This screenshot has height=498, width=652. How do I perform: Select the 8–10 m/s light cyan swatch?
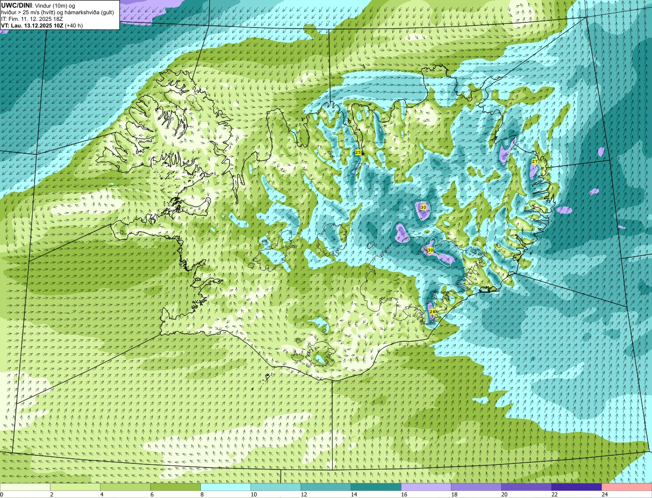pyautogui.click(x=226, y=487)
